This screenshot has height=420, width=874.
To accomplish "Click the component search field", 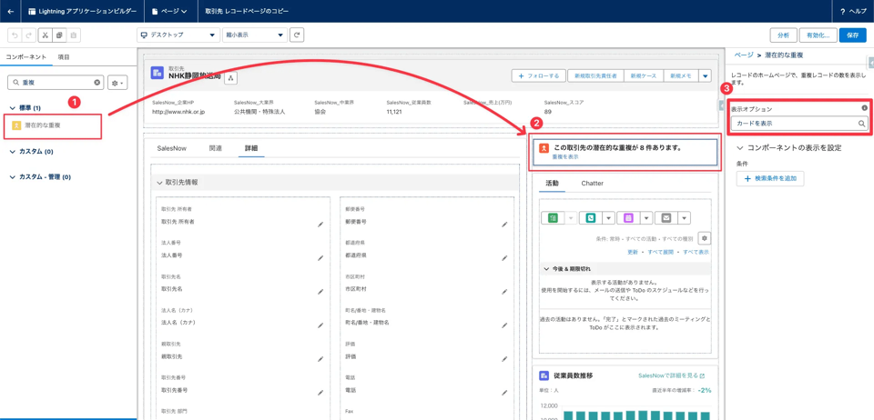I will (x=56, y=83).
